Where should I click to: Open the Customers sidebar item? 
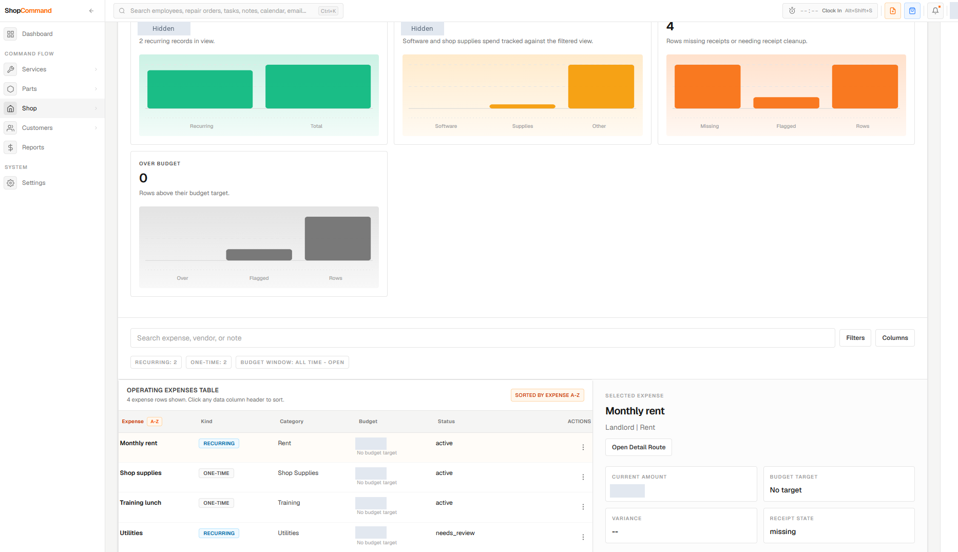pyautogui.click(x=52, y=128)
